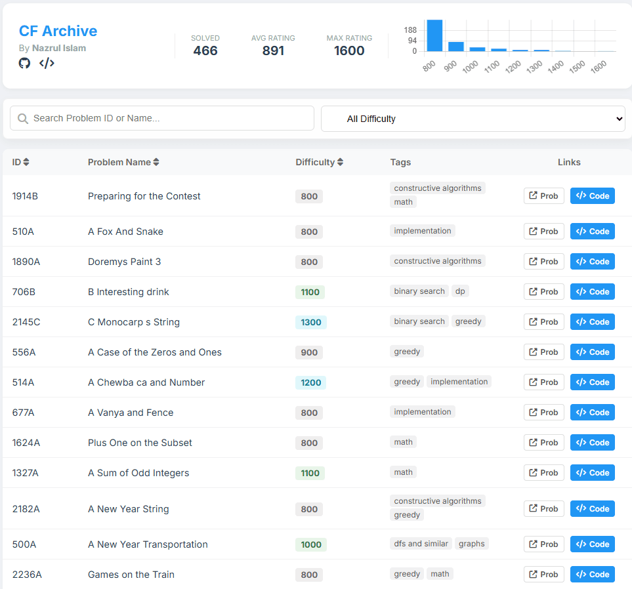Click the dfs and similar tag
The height and width of the screenshot is (589, 632).
[x=421, y=544]
